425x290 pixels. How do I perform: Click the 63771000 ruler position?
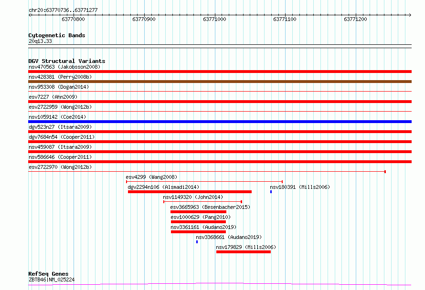pos(214,19)
